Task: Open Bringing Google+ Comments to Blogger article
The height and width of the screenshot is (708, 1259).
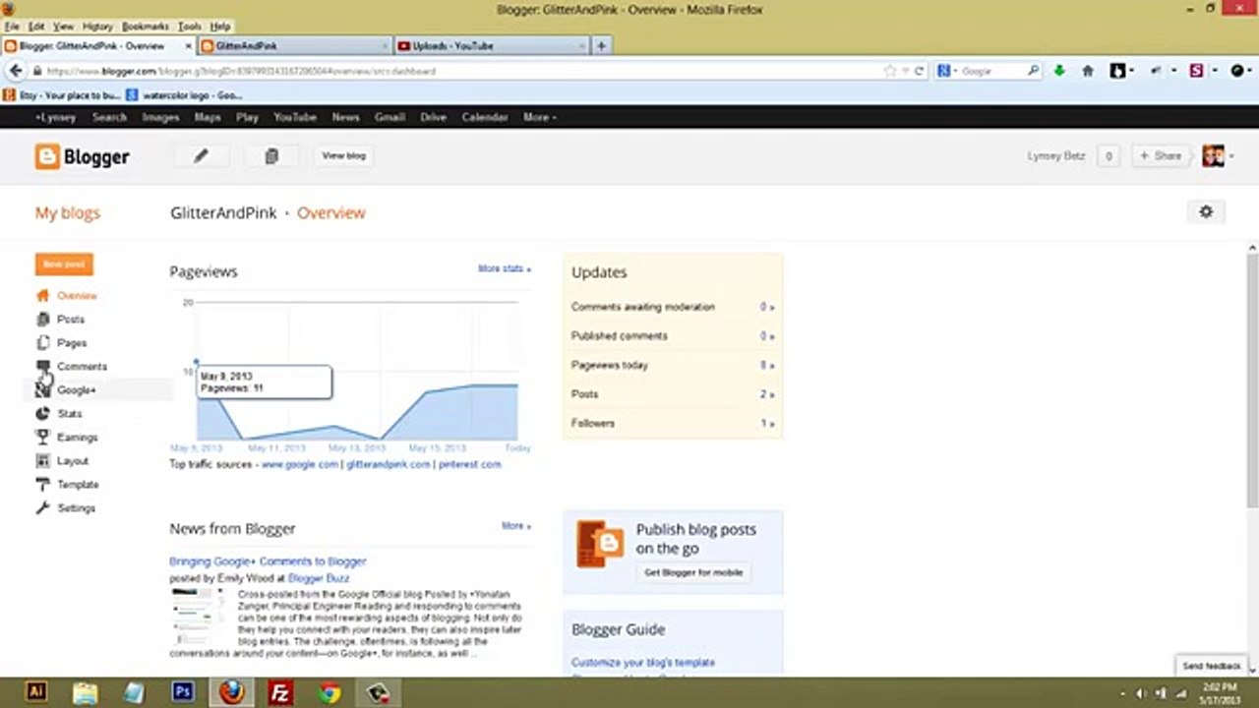Action: click(x=268, y=561)
